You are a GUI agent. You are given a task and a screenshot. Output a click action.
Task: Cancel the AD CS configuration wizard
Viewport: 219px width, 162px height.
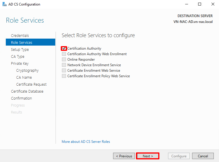[203, 156]
